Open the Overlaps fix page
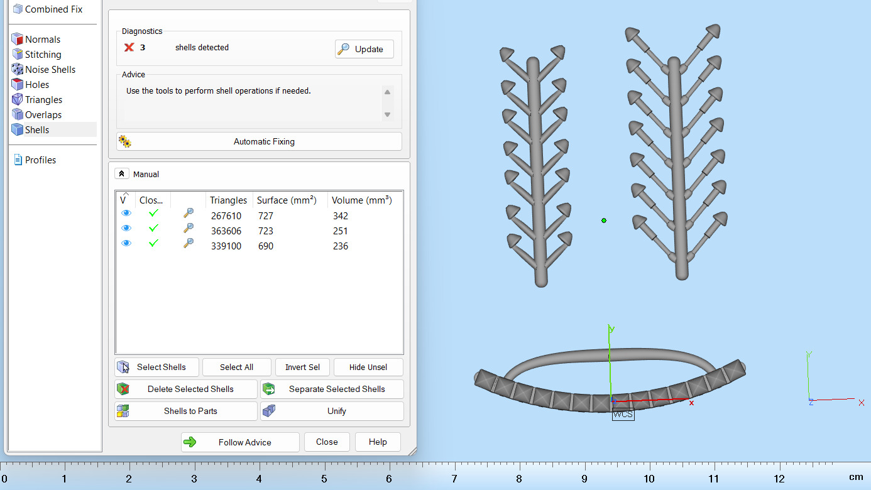Viewport: 871px width, 490px height. point(37,115)
